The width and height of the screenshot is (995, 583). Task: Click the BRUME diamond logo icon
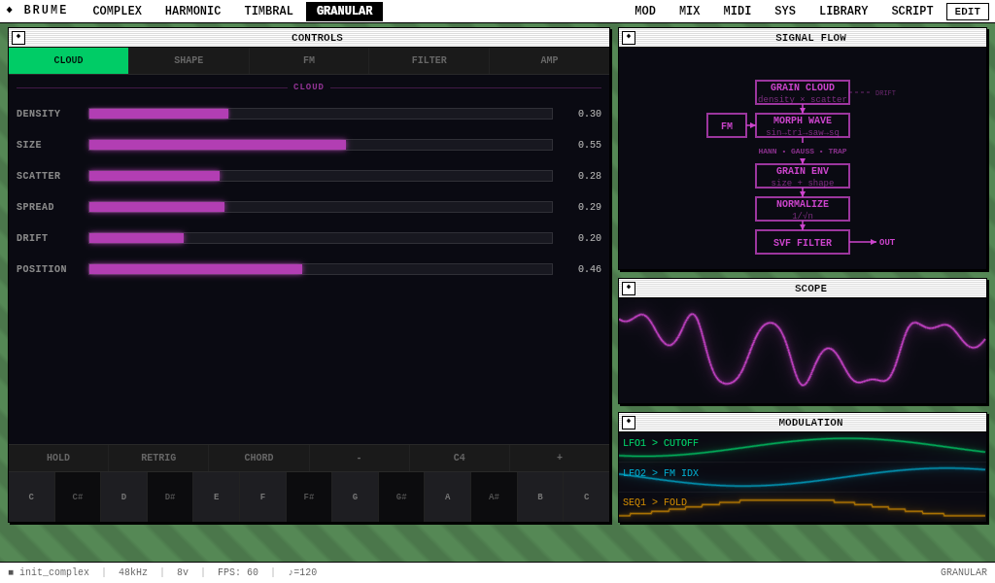click(12, 11)
